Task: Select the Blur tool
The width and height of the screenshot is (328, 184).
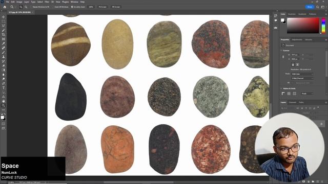Action: (4, 75)
